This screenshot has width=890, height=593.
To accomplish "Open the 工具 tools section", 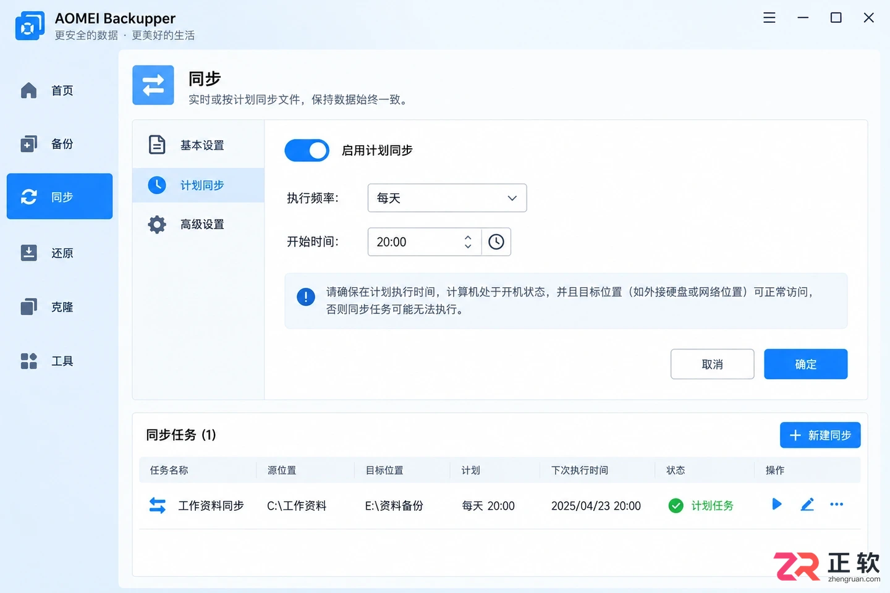I will pyautogui.click(x=59, y=361).
